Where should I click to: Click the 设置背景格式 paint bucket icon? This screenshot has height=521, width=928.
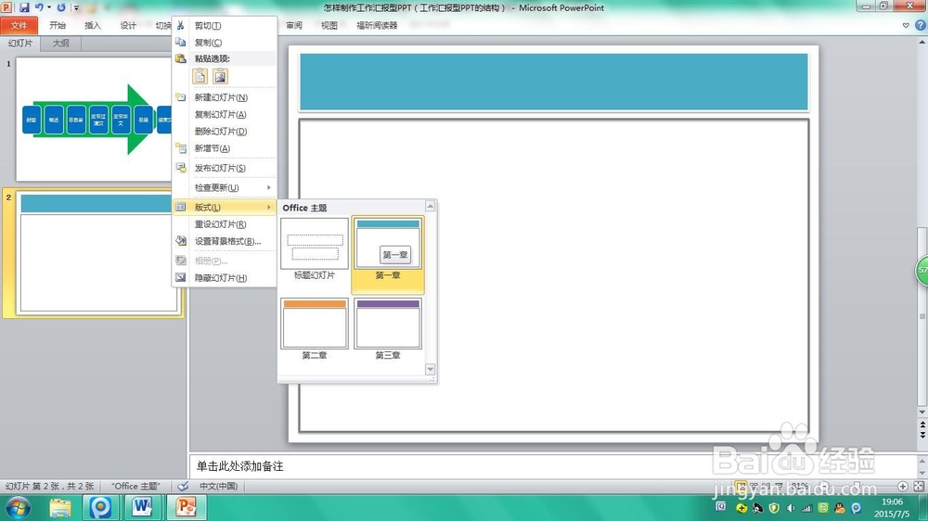(x=181, y=241)
